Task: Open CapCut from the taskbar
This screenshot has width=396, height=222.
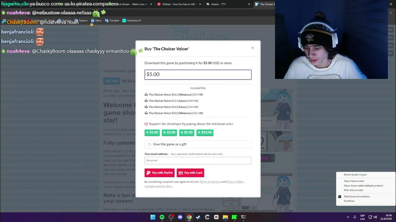Action: (216, 217)
